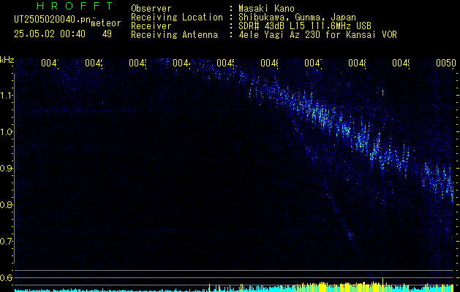460x292 pixels.
Task: Click the Receiving Antenna label
Action: [x=175, y=35]
